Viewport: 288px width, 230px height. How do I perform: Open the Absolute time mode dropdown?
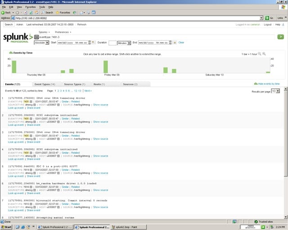tap(41, 43)
